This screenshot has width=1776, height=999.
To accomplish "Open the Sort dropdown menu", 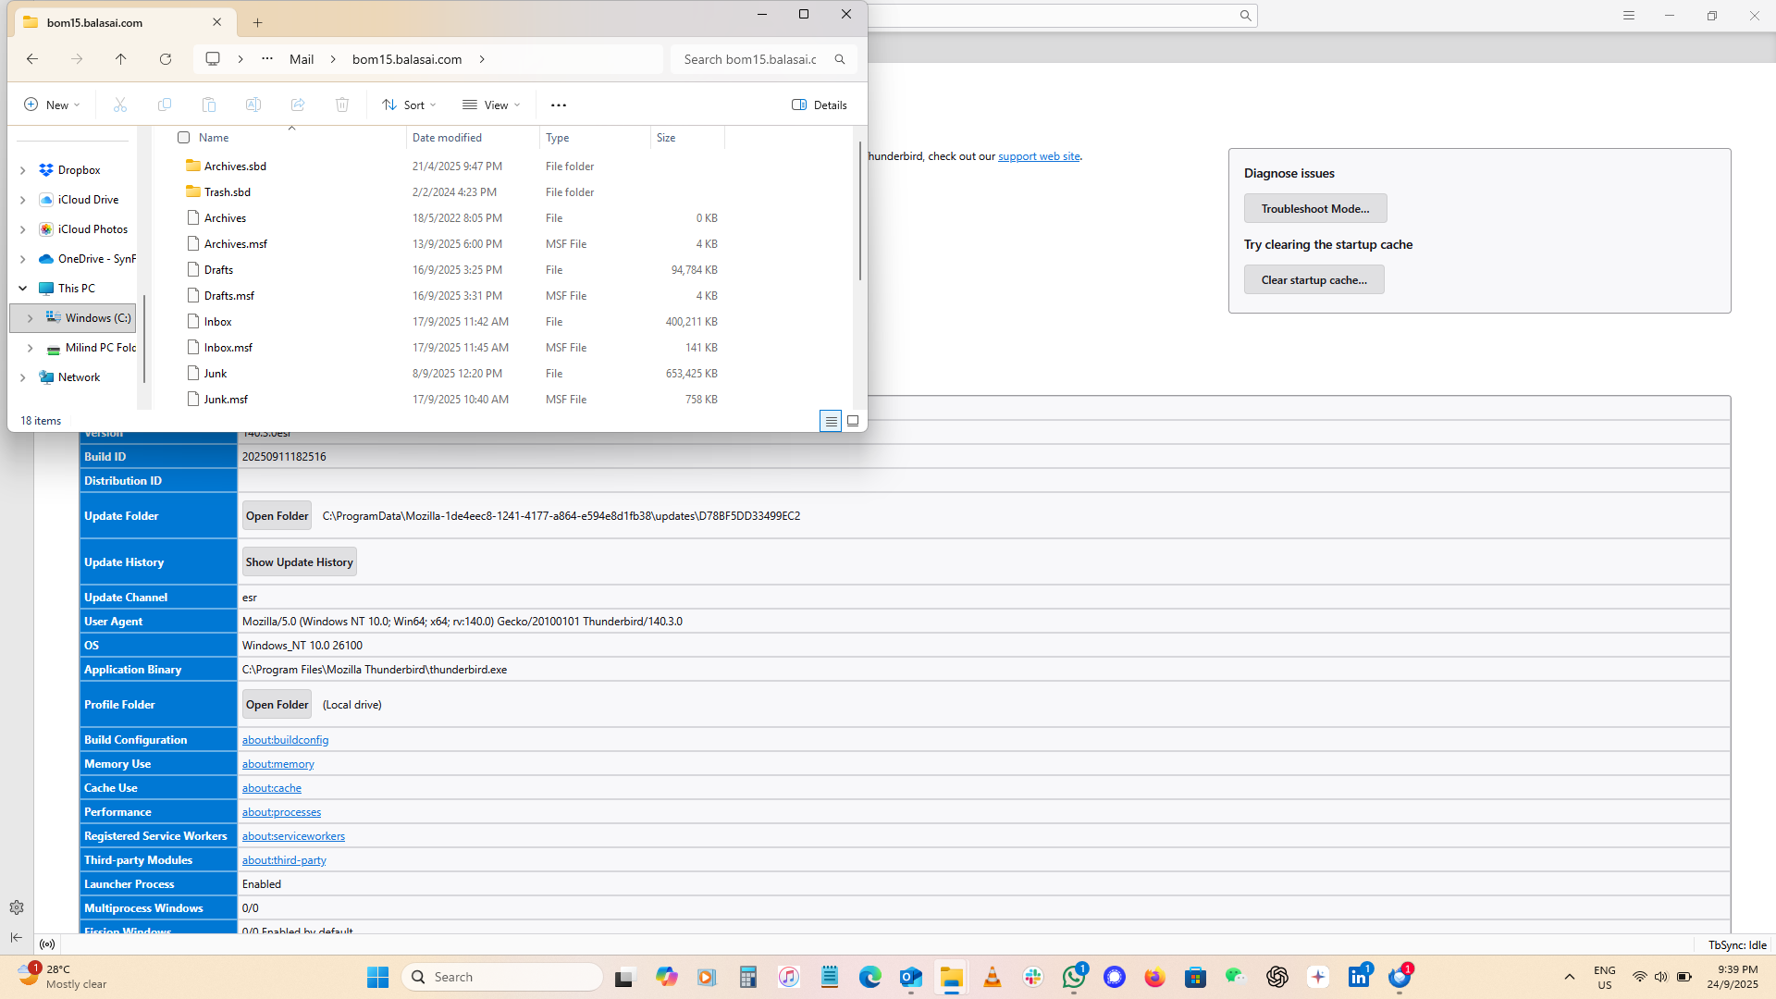I will pyautogui.click(x=409, y=105).
